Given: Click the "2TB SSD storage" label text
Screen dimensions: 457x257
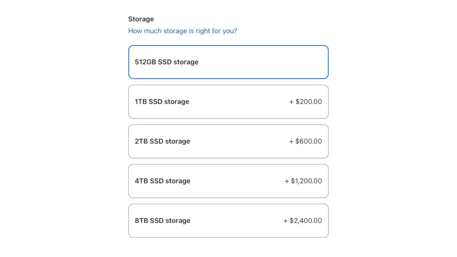Looking at the screenshot, I should [162, 141].
